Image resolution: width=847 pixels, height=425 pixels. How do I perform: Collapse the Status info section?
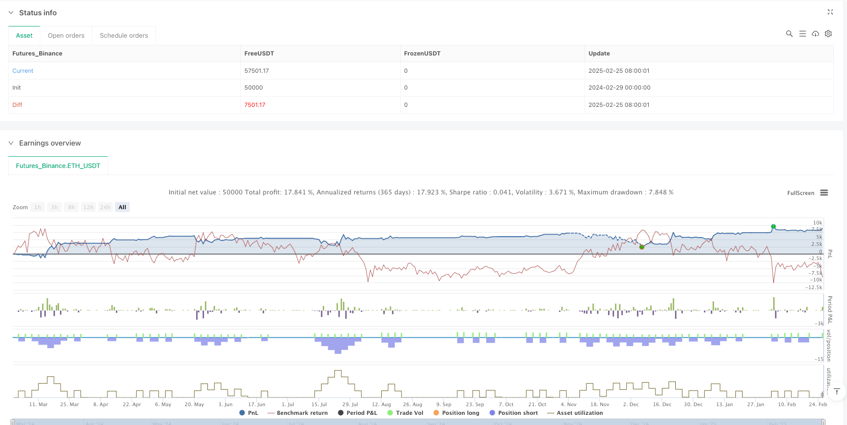tap(11, 13)
